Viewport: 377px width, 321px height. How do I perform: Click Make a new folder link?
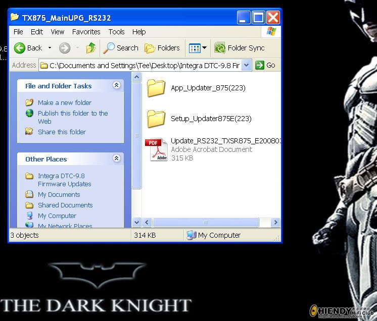click(x=65, y=102)
